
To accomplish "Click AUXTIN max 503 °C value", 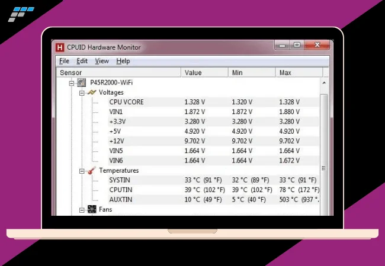I will click(x=299, y=200).
